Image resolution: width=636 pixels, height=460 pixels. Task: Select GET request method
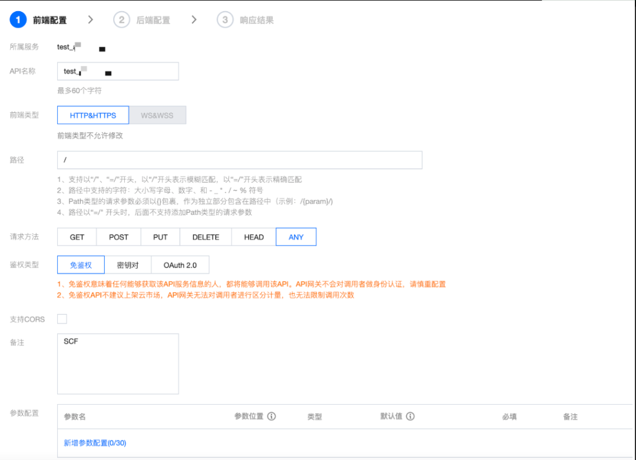tap(77, 237)
